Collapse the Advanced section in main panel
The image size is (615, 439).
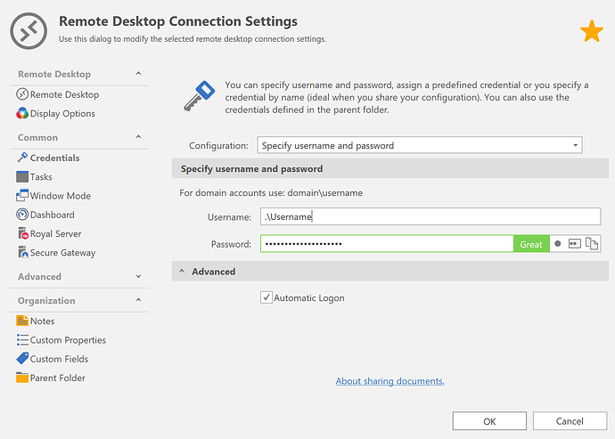pos(182,272)
